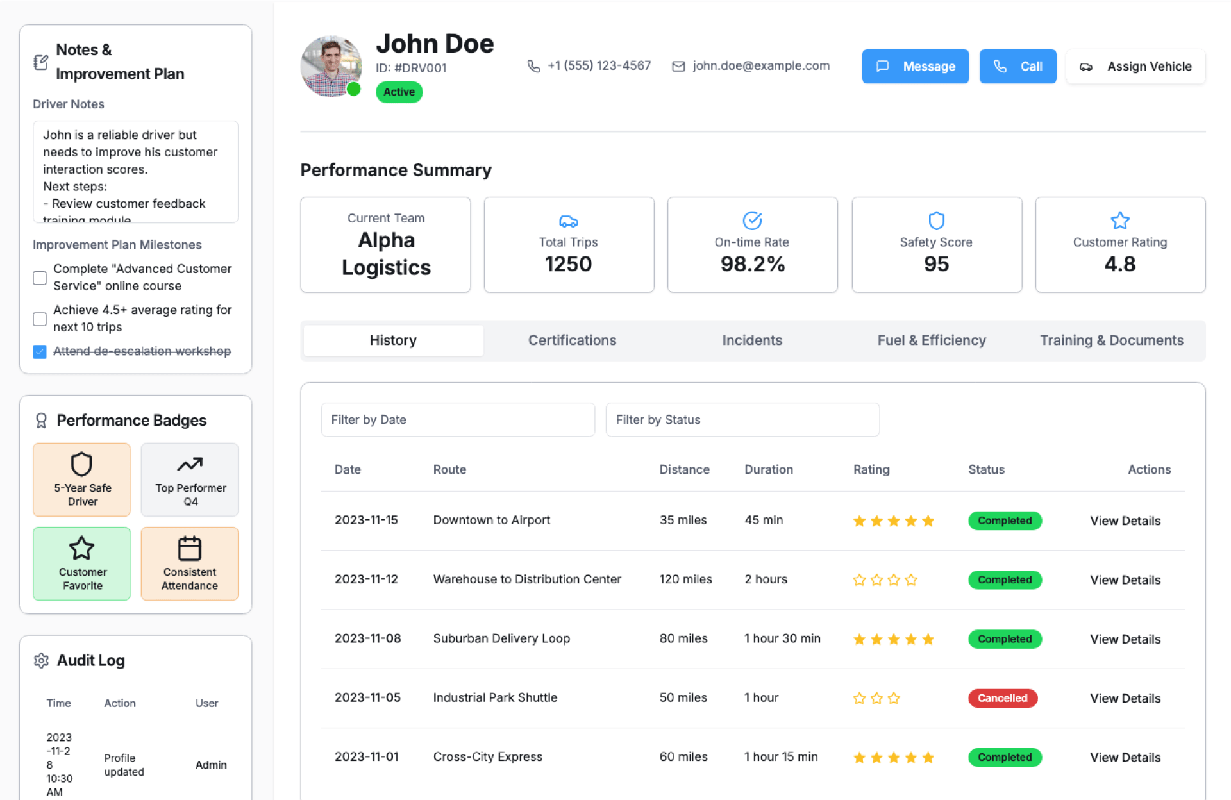The image size is (1231, 800).
Task: Check the Advanced Customer Service course milestone
Action: tap(40, 278)
